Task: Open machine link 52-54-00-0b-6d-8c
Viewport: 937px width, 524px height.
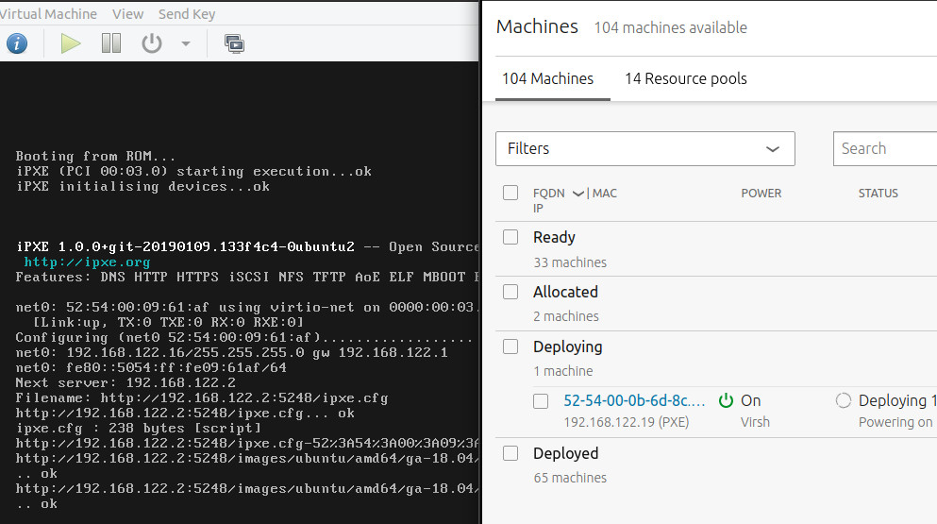Action: click(x=634, y=400)
